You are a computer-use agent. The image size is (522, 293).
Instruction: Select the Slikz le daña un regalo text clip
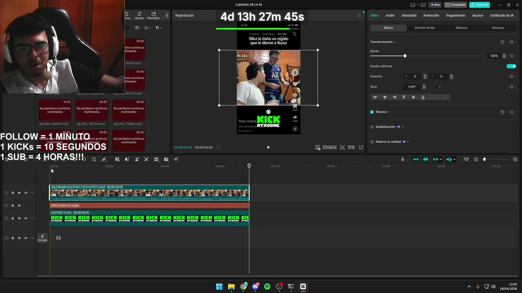pyautogui.click(x=149, y=206)
